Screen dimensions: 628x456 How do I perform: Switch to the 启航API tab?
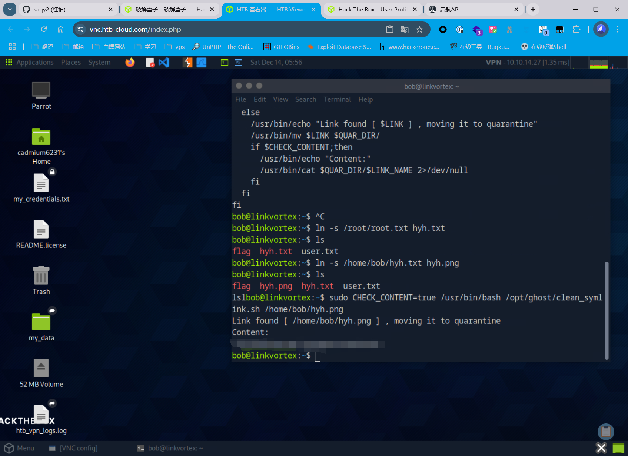474,9
